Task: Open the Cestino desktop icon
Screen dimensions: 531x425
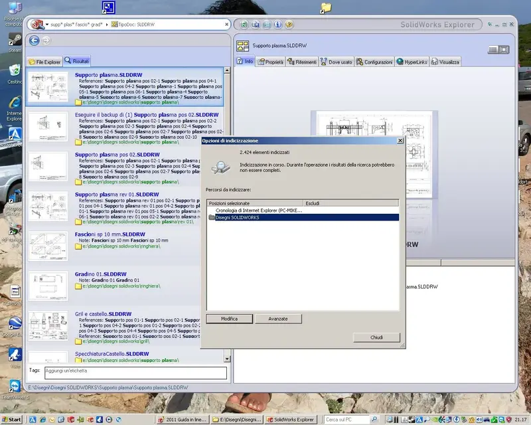Action: 15,74
